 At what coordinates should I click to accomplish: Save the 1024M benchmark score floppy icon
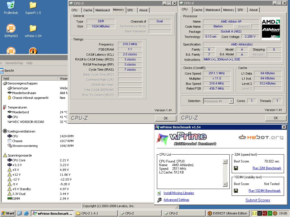pyautogui.click(x=236, y=191)
